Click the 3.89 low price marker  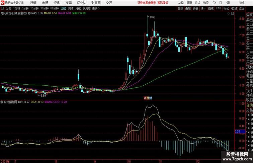(x=43, y=95)
